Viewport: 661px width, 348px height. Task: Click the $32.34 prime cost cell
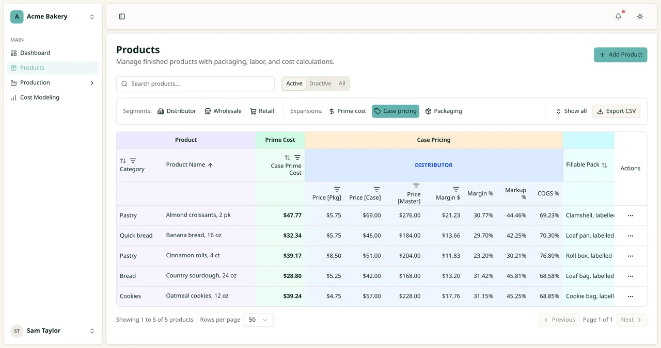point(280,236)
